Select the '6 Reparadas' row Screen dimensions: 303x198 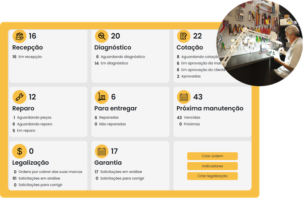coord(107,117)
